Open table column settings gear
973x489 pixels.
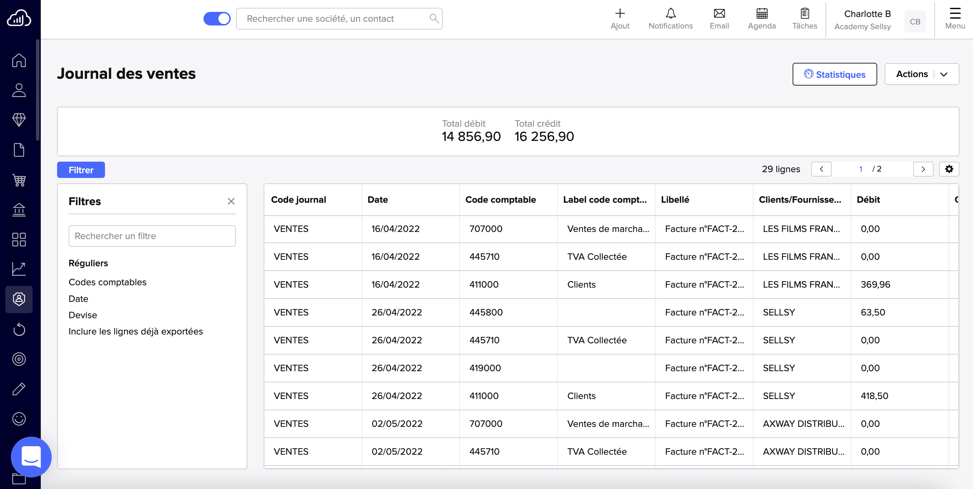coord(949,169)
